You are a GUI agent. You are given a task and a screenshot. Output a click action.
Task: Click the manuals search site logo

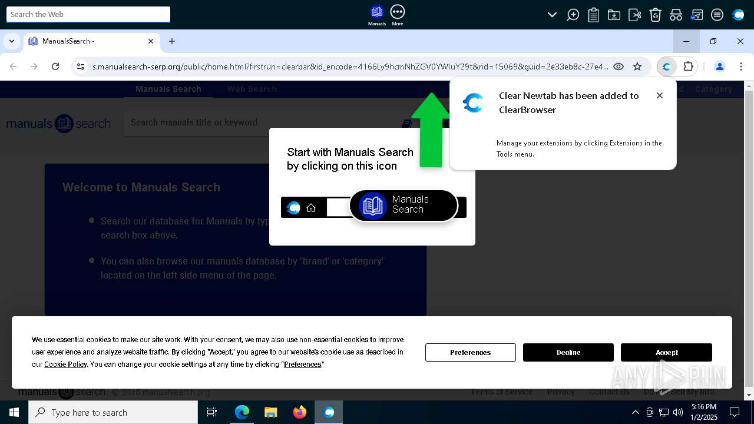pos(58,124)
